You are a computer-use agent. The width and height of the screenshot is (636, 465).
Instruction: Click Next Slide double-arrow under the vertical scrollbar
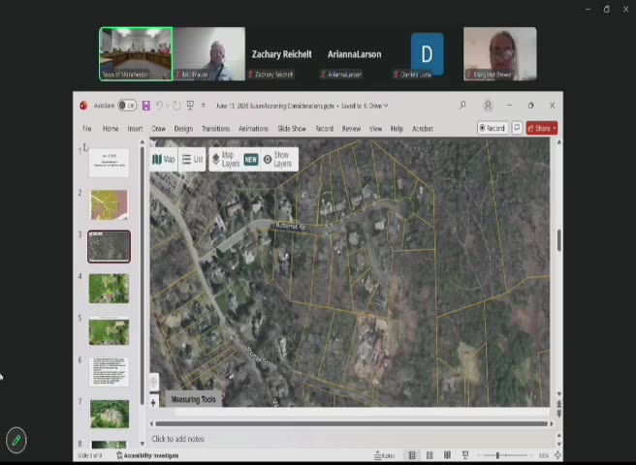[x=559, y=414]
